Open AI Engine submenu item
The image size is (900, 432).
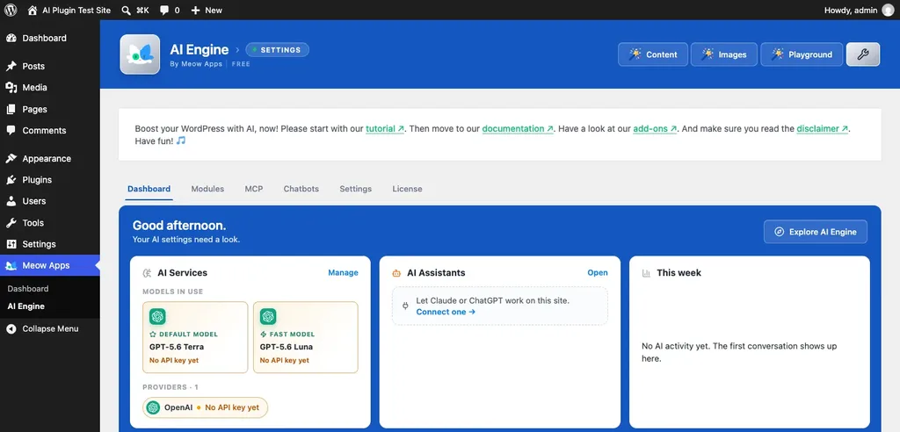(25, 306)
